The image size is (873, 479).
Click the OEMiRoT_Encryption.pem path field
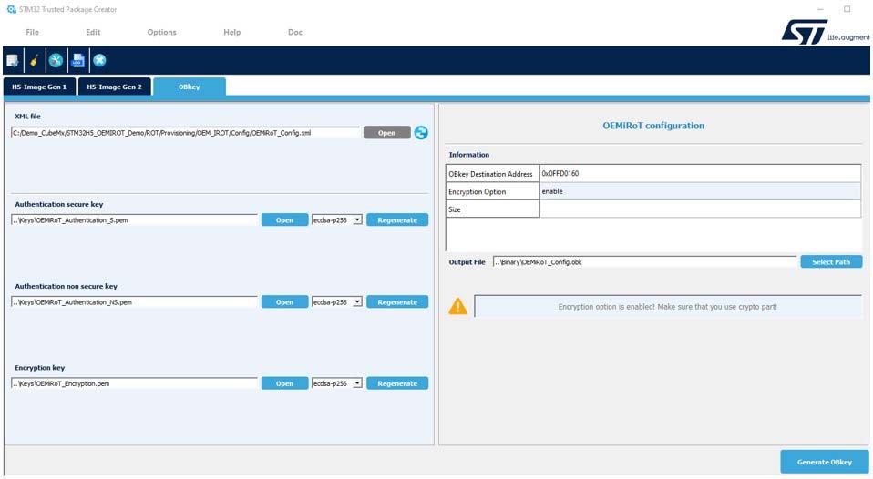[134, 383]
